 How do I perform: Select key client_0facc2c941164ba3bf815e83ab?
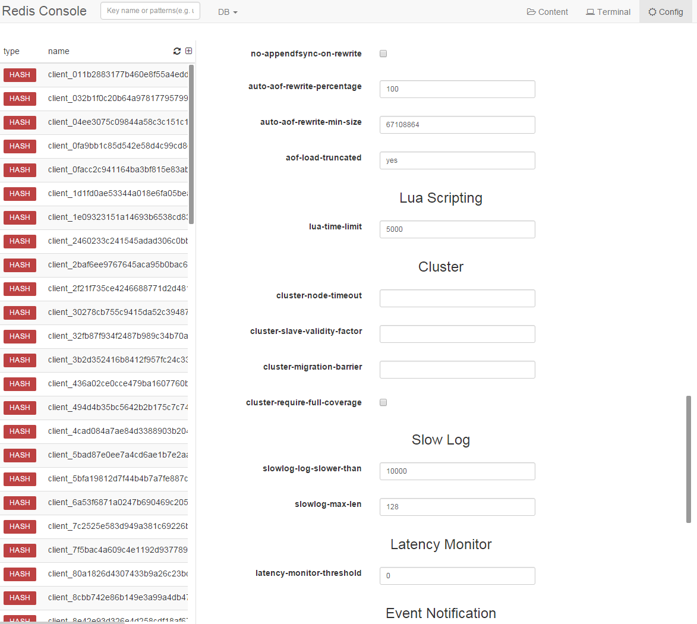pyautogui.click(x=118, y=170)
